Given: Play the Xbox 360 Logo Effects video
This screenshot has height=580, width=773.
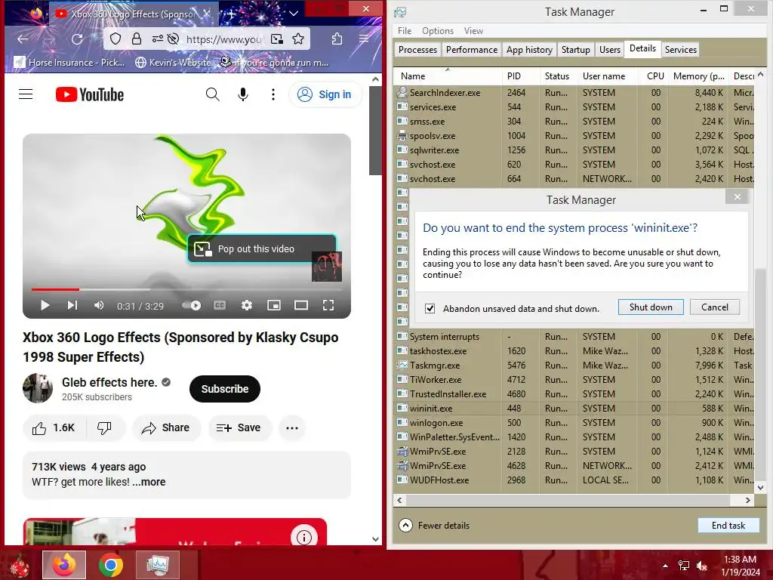Looking at the screenshot, I should (45, 305).
